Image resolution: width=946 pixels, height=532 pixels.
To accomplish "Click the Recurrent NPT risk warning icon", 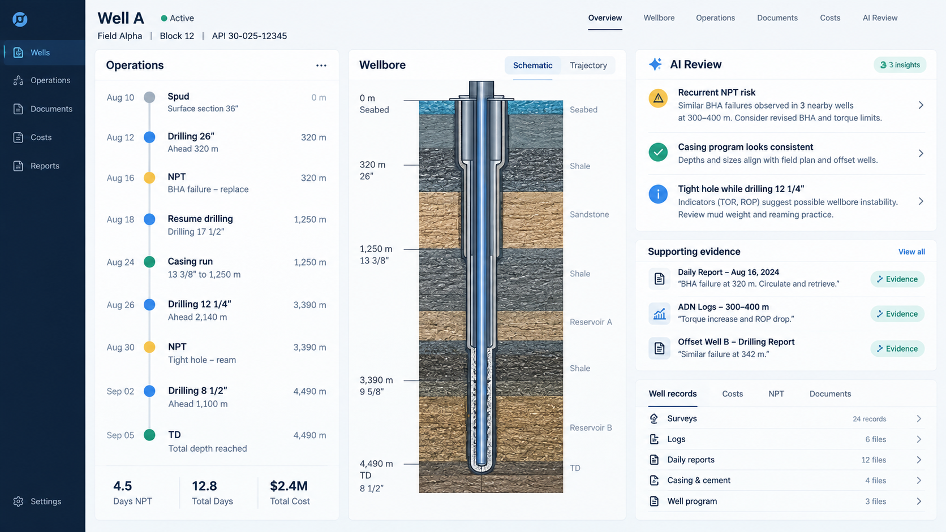I will click(x=658, y=98).
